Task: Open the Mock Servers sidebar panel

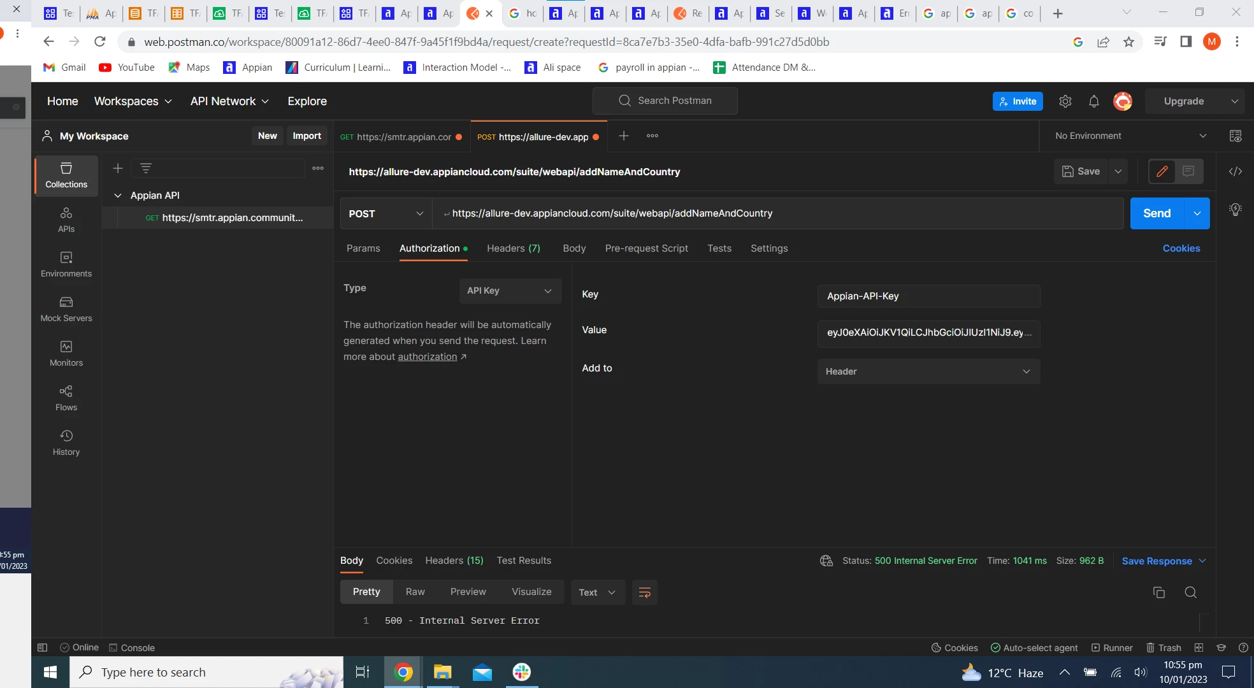Action: (66, 309)
